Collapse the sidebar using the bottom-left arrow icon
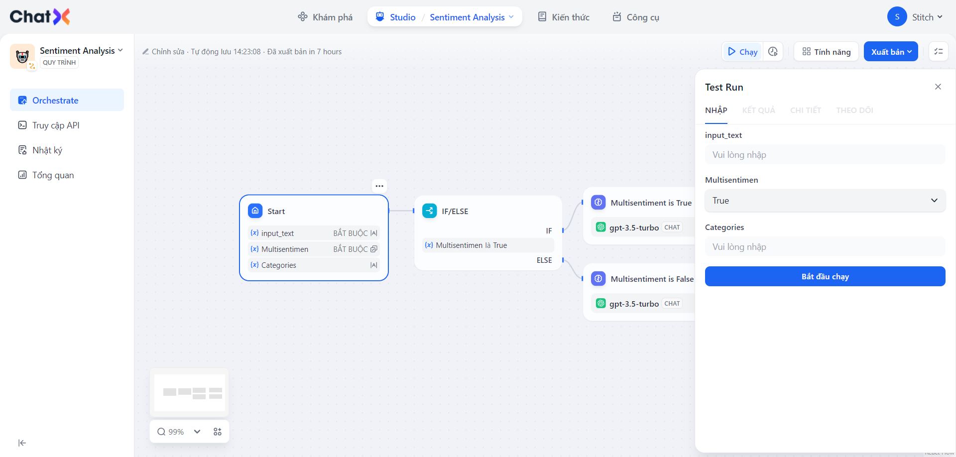956x457 pixels. (x=22, y=443)
